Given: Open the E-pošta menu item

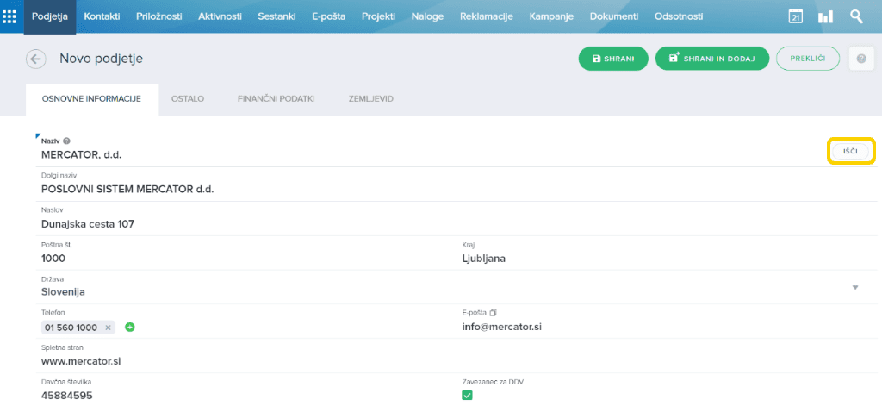Looking at the screenshot, I should pos(328,16).
